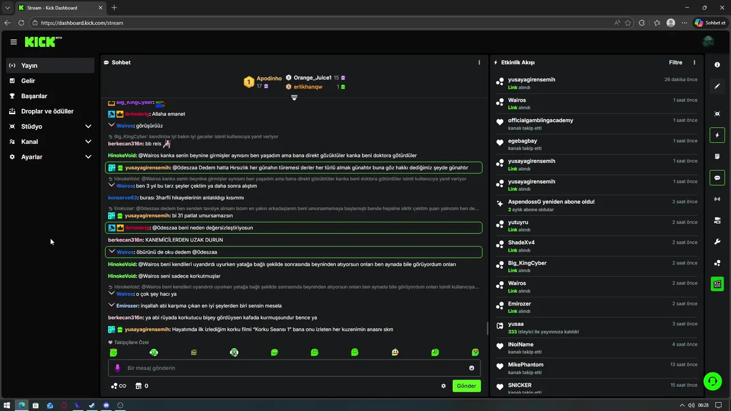This screenshot has width=731, height=411.
Task: Open Discord from the taskbar
Action: pyautogui.click(x=106, y=405)
